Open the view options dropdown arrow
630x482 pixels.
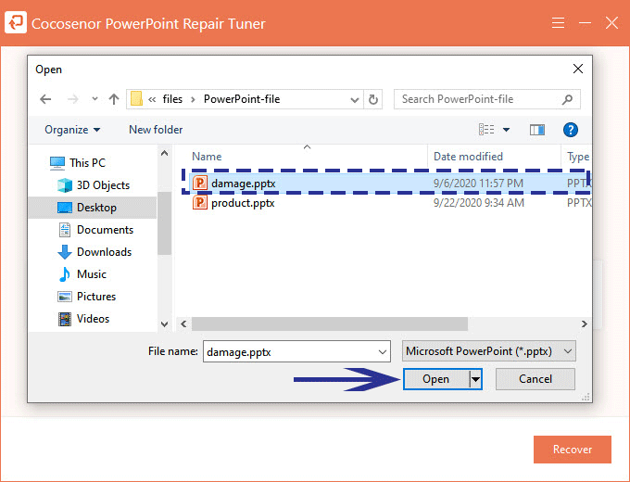[506, 130]
